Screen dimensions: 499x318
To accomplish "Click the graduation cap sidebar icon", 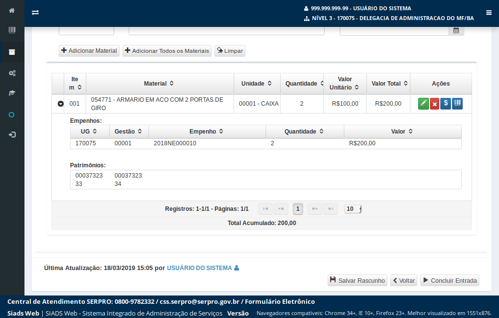I will pos(12,93).
